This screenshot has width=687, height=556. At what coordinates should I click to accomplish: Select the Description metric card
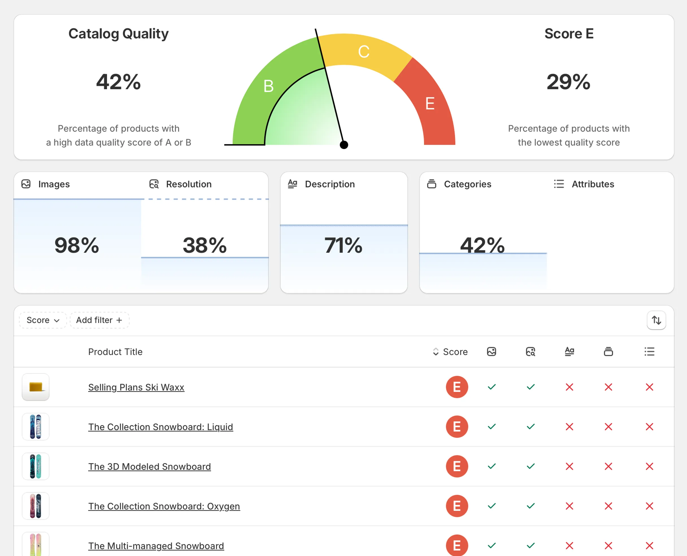coord(343,232)
